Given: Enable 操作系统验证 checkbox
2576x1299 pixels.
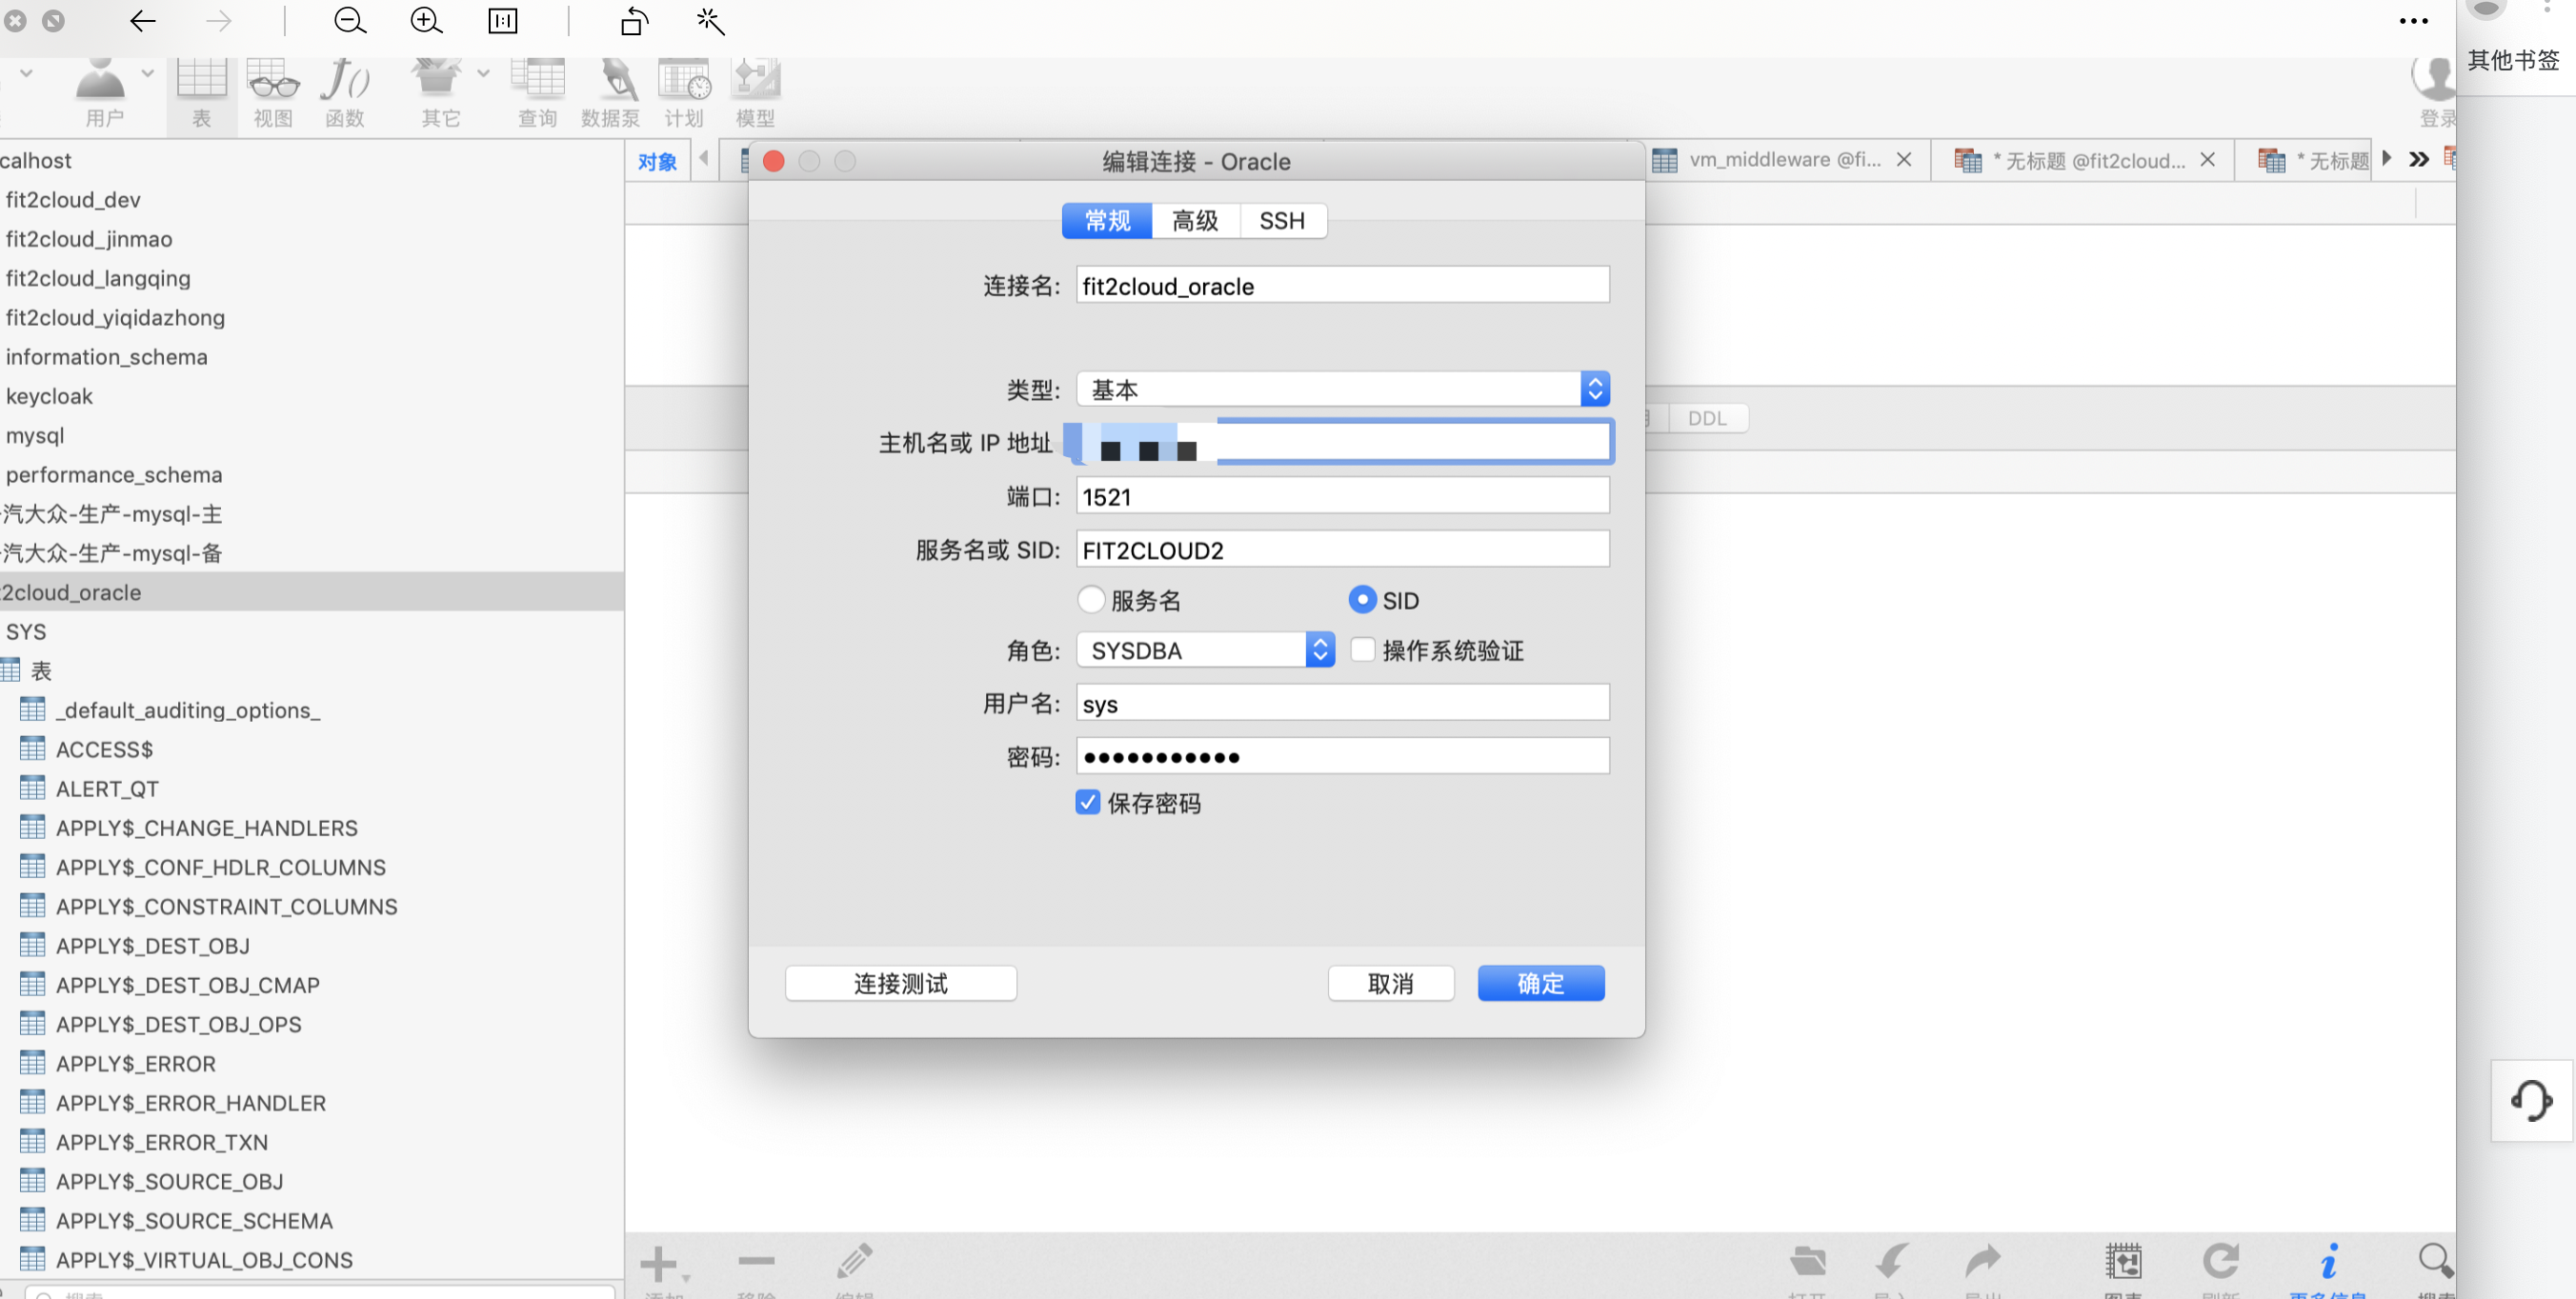Looking at the screenshot, I should pyautogui.click(x=1360, y=649).
